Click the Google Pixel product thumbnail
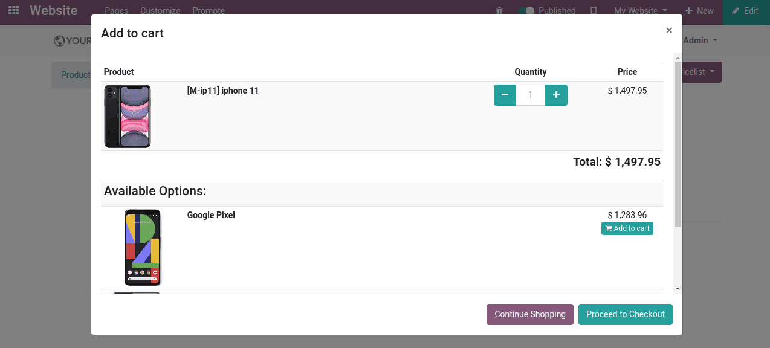Image resolution: width=770 pixels, height=348 pixels. 143,248
